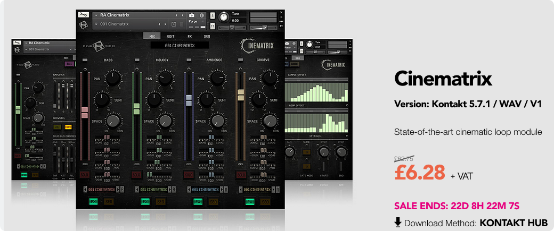The image size is (554, 231).
Task: Click the link icon below the GROOVE fader
Action: click(241, 164)
